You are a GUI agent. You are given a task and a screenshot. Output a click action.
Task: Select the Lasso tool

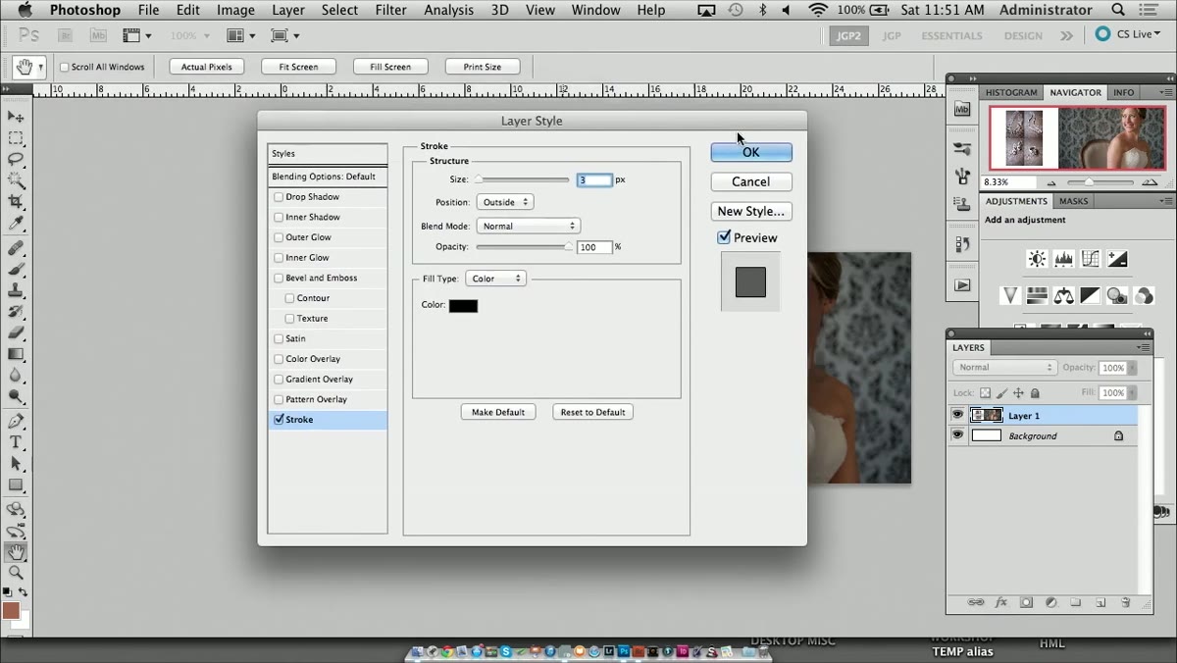tap(16, 159)
